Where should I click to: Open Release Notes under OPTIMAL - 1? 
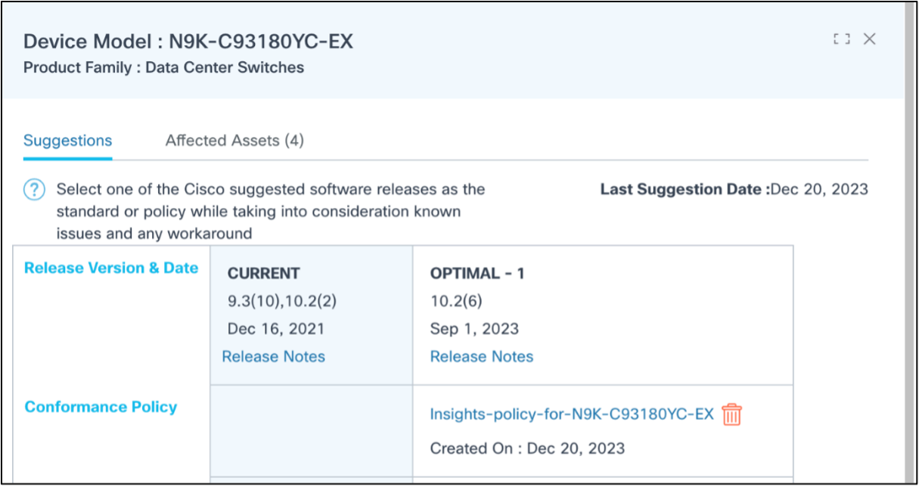tap(481, 356)
